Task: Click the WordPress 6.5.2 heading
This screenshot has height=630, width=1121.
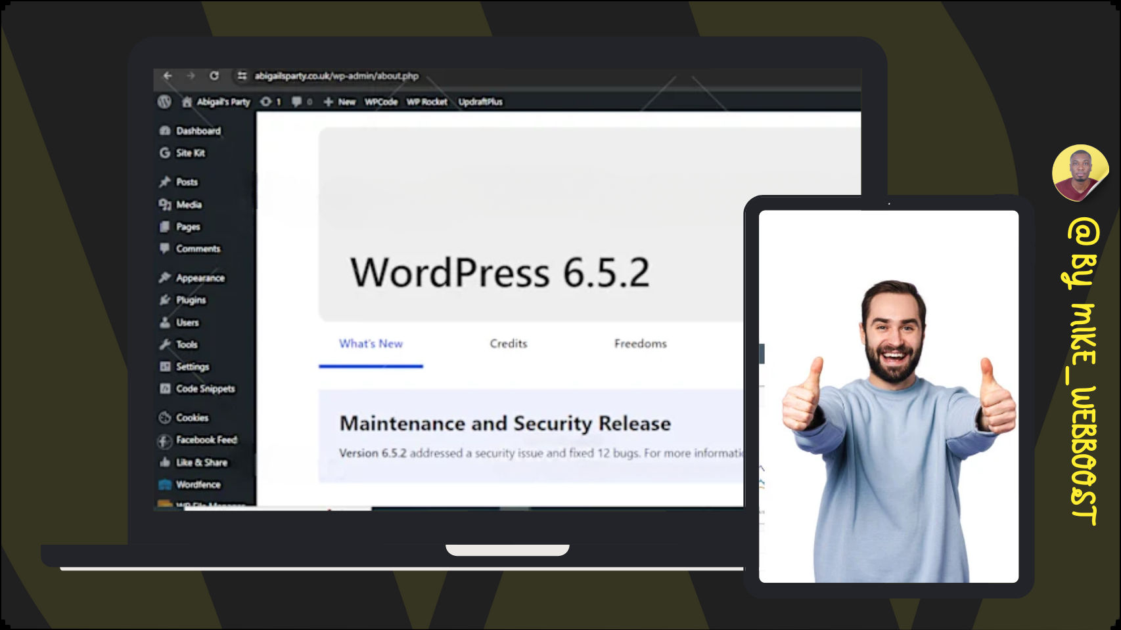Action: (x=500, y=272)
